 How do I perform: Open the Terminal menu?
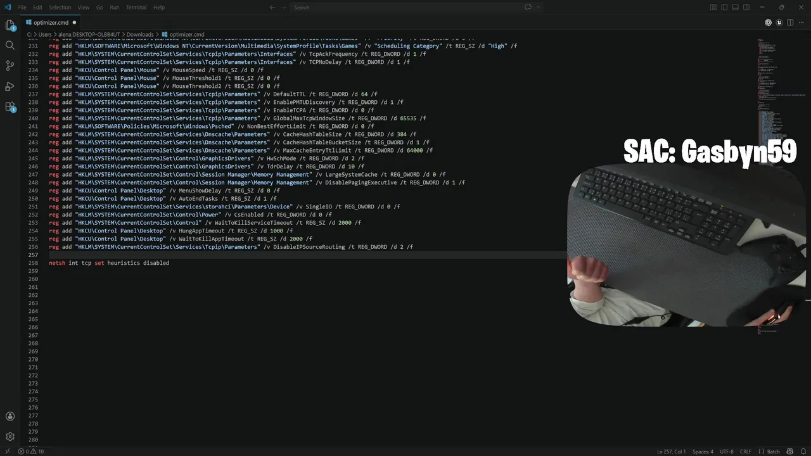click(136, 7)
